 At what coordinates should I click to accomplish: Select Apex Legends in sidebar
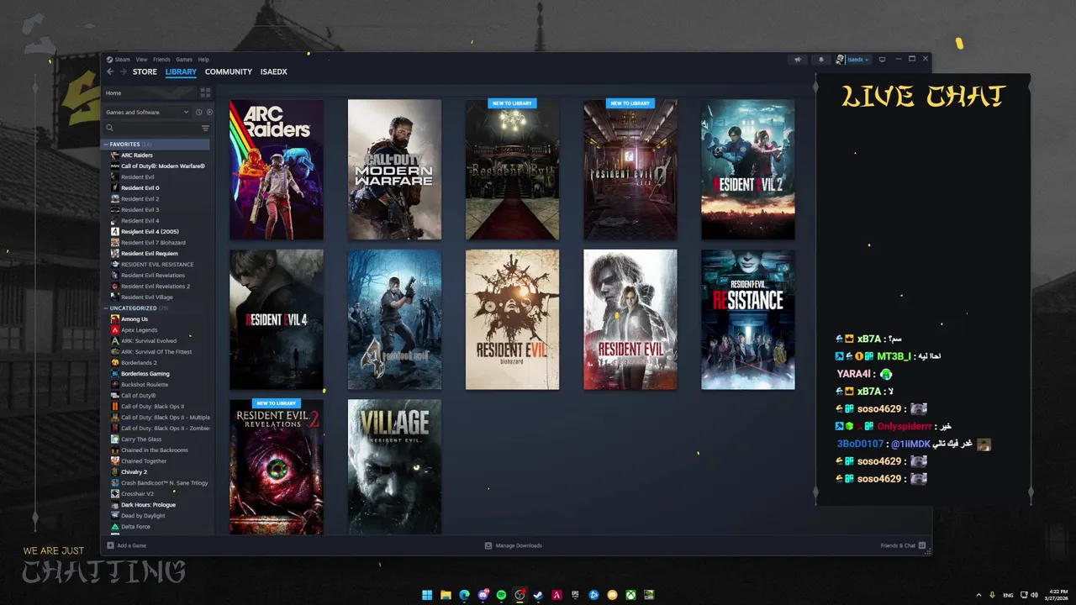point(139,330)
